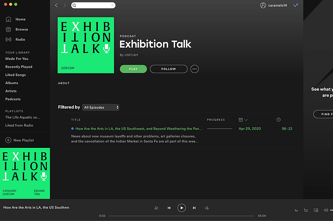Open Made For You library

(x=17, y=59)
